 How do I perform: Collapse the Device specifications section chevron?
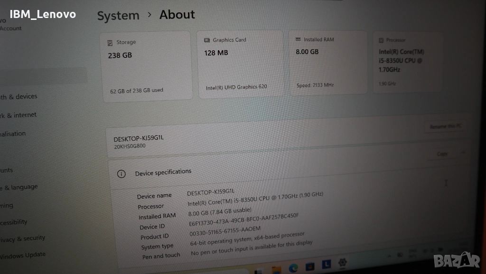click(x=463, y=153)
